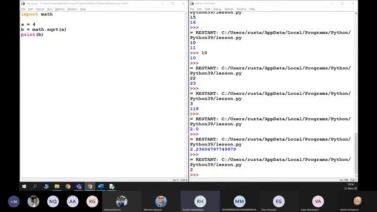Click the lesson.py editor title bar icon
Viewport: 377px width, 212px height.
coord(23,4)
